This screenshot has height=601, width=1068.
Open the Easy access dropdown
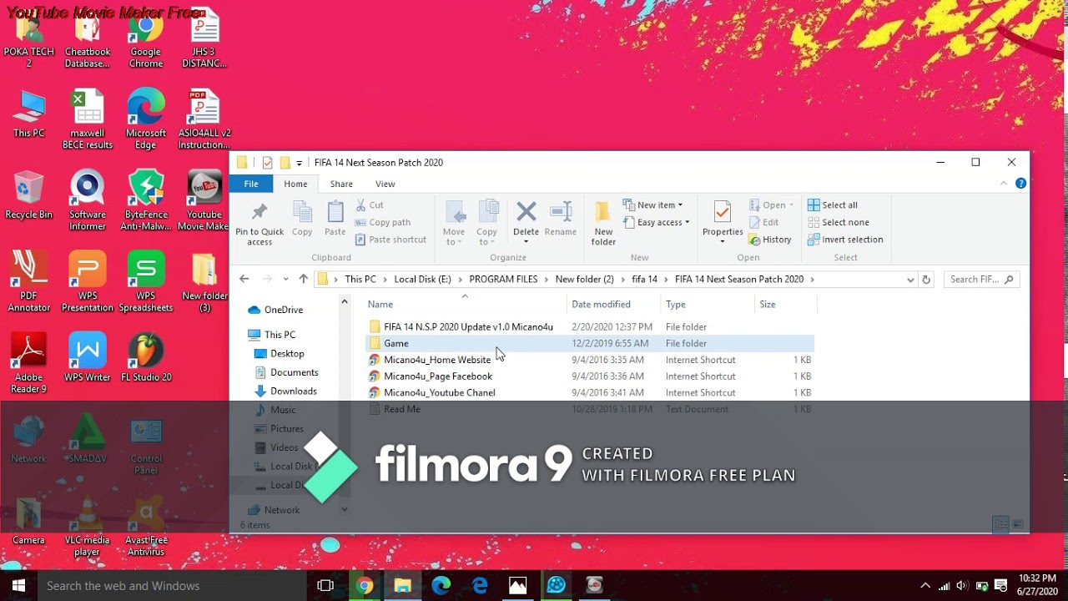click(x=657, y=222)
